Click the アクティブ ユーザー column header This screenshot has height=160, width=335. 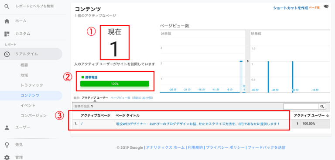(x=309, y=116)
